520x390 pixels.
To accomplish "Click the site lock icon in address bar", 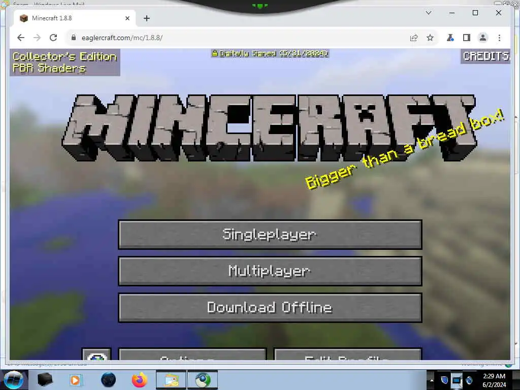I will pyautogui.click(x=74, y=38).
